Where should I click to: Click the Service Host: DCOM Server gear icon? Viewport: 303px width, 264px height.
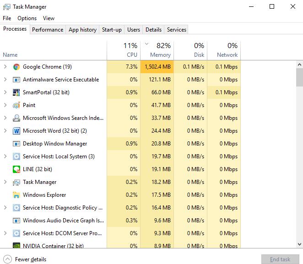click(x=16, y=233)
